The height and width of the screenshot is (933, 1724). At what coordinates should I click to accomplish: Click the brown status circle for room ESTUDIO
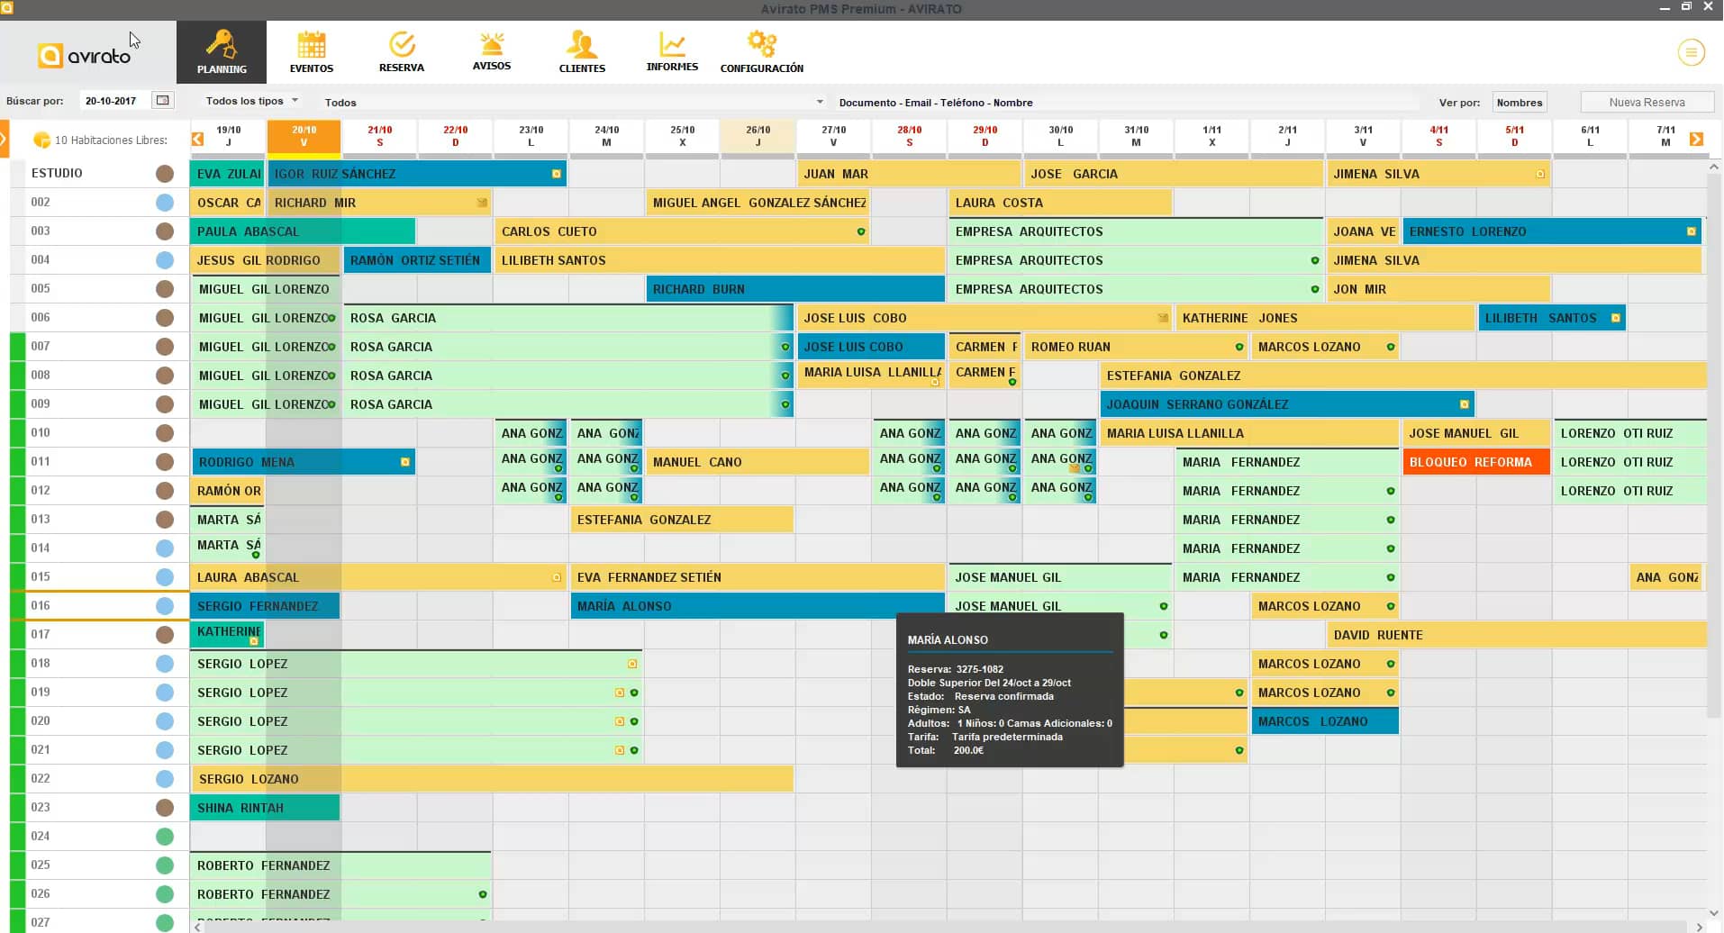tap(165, 174)
